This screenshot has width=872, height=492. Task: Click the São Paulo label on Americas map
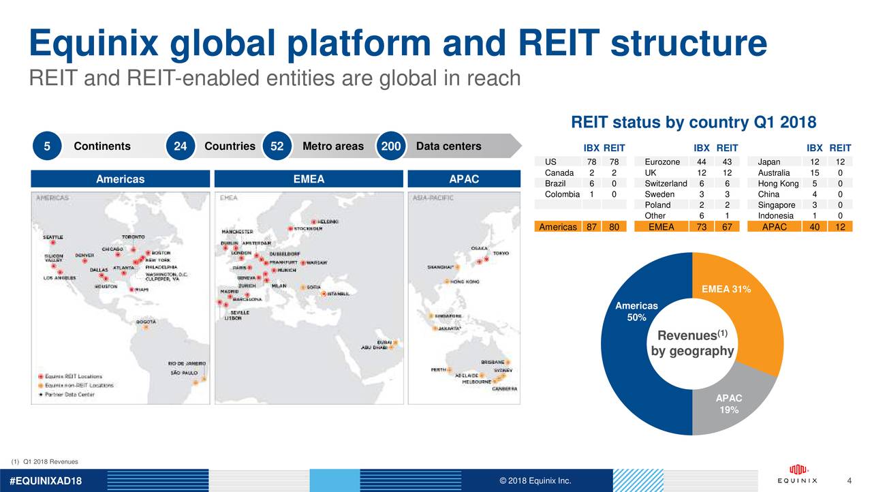pyautogui.click(x=184, y=373)
